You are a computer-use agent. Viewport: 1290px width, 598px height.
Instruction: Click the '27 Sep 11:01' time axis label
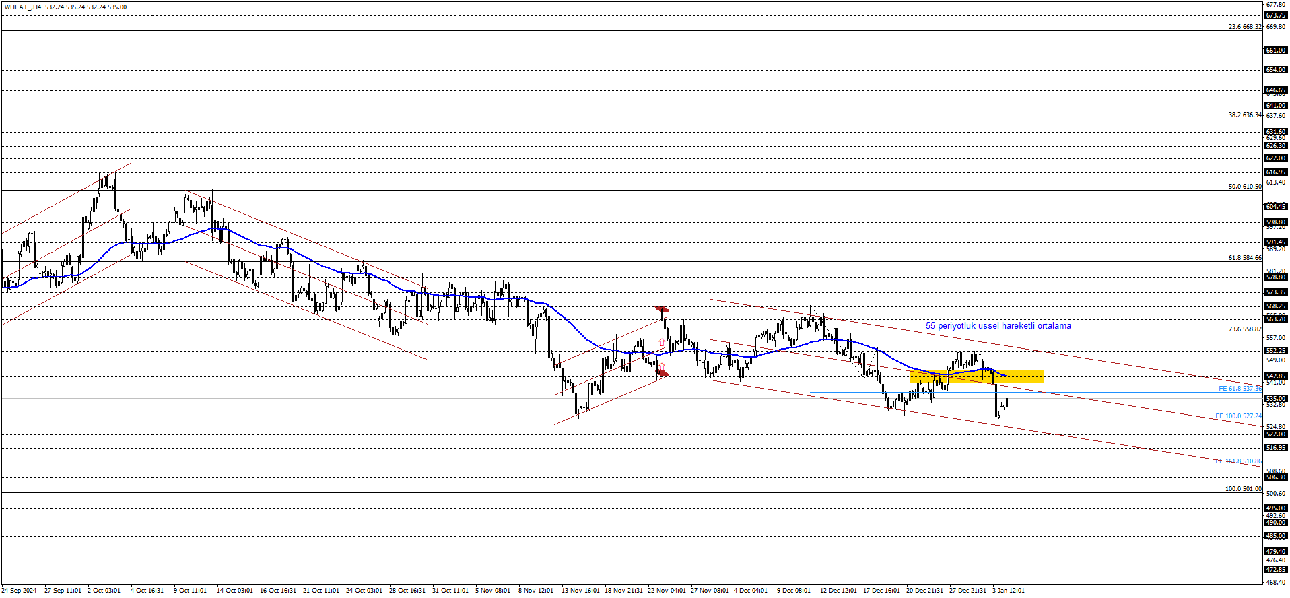[63, 591]
